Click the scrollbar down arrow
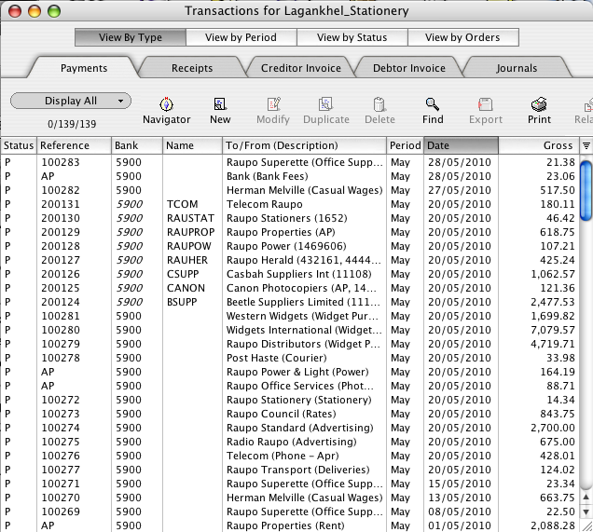 click(x=586, y=512)
